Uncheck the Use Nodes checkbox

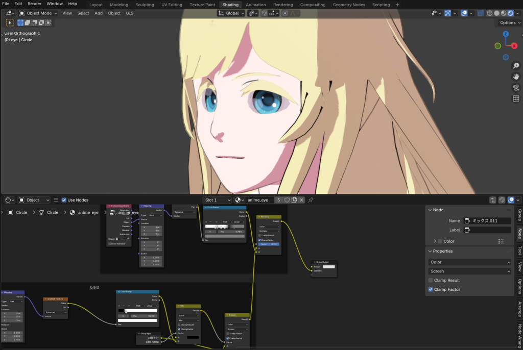coord(64,200)
